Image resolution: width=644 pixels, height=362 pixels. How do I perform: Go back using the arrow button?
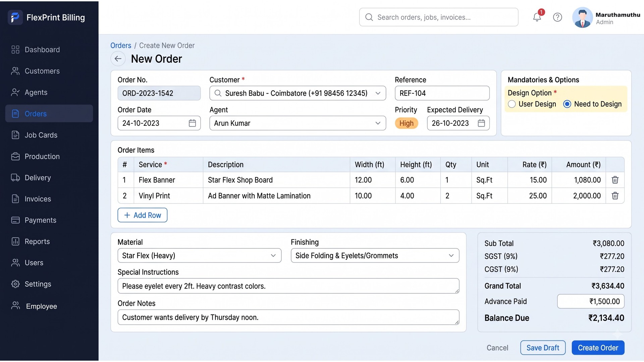coord(118,59)
